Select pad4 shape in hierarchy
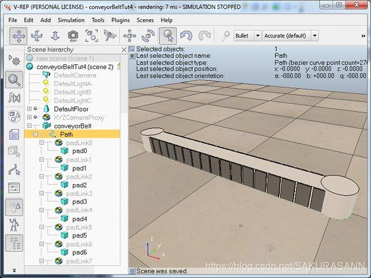The image size is (371, 278). point(80,219)
